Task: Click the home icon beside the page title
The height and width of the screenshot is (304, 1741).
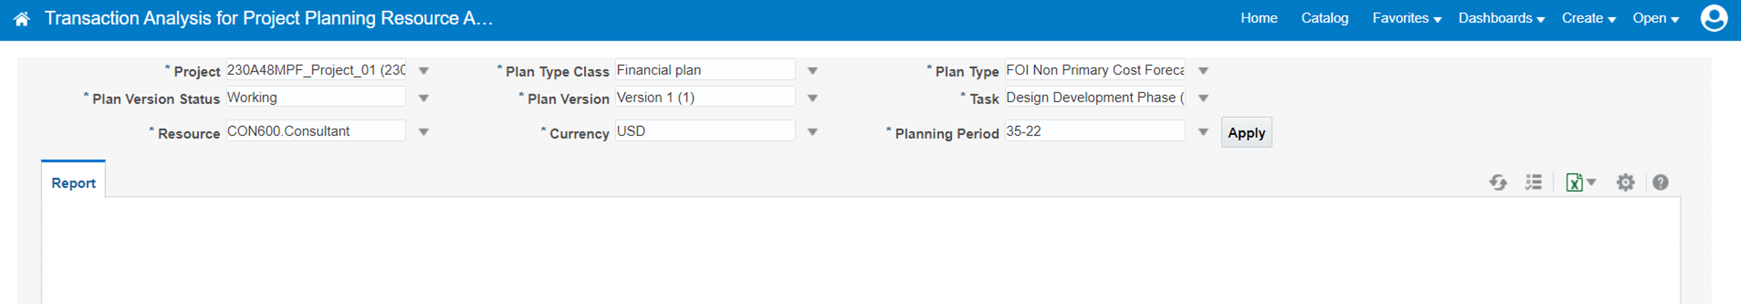Action: (x=22, y=19)
